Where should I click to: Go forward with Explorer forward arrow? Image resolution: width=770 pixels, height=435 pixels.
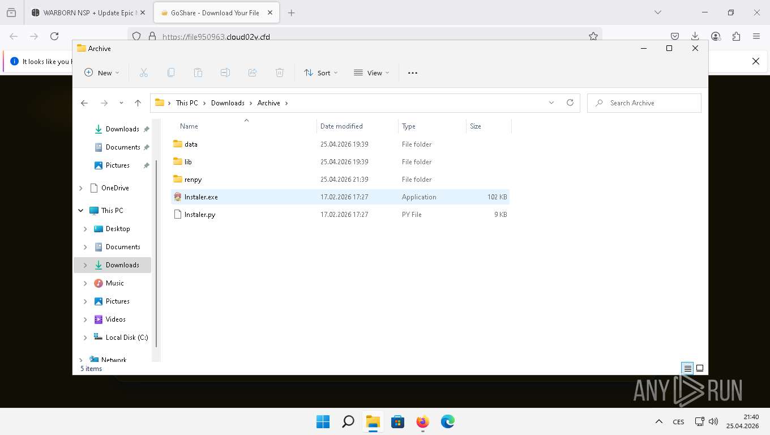pyautogui.click(x=104, y=103)
